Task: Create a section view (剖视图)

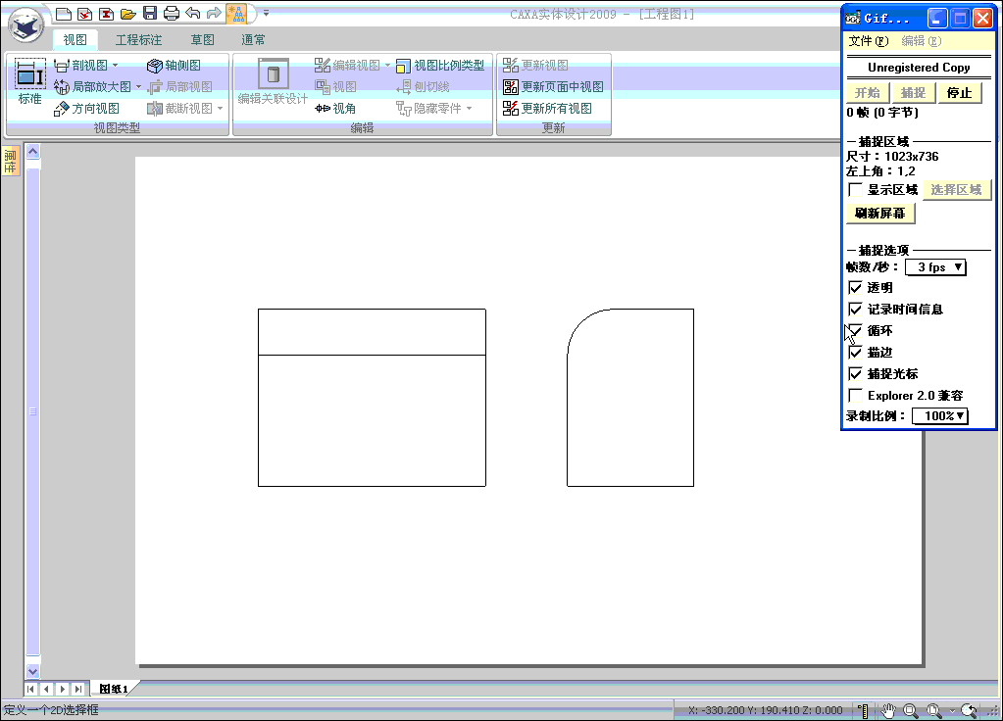Action: pos(80,66)
